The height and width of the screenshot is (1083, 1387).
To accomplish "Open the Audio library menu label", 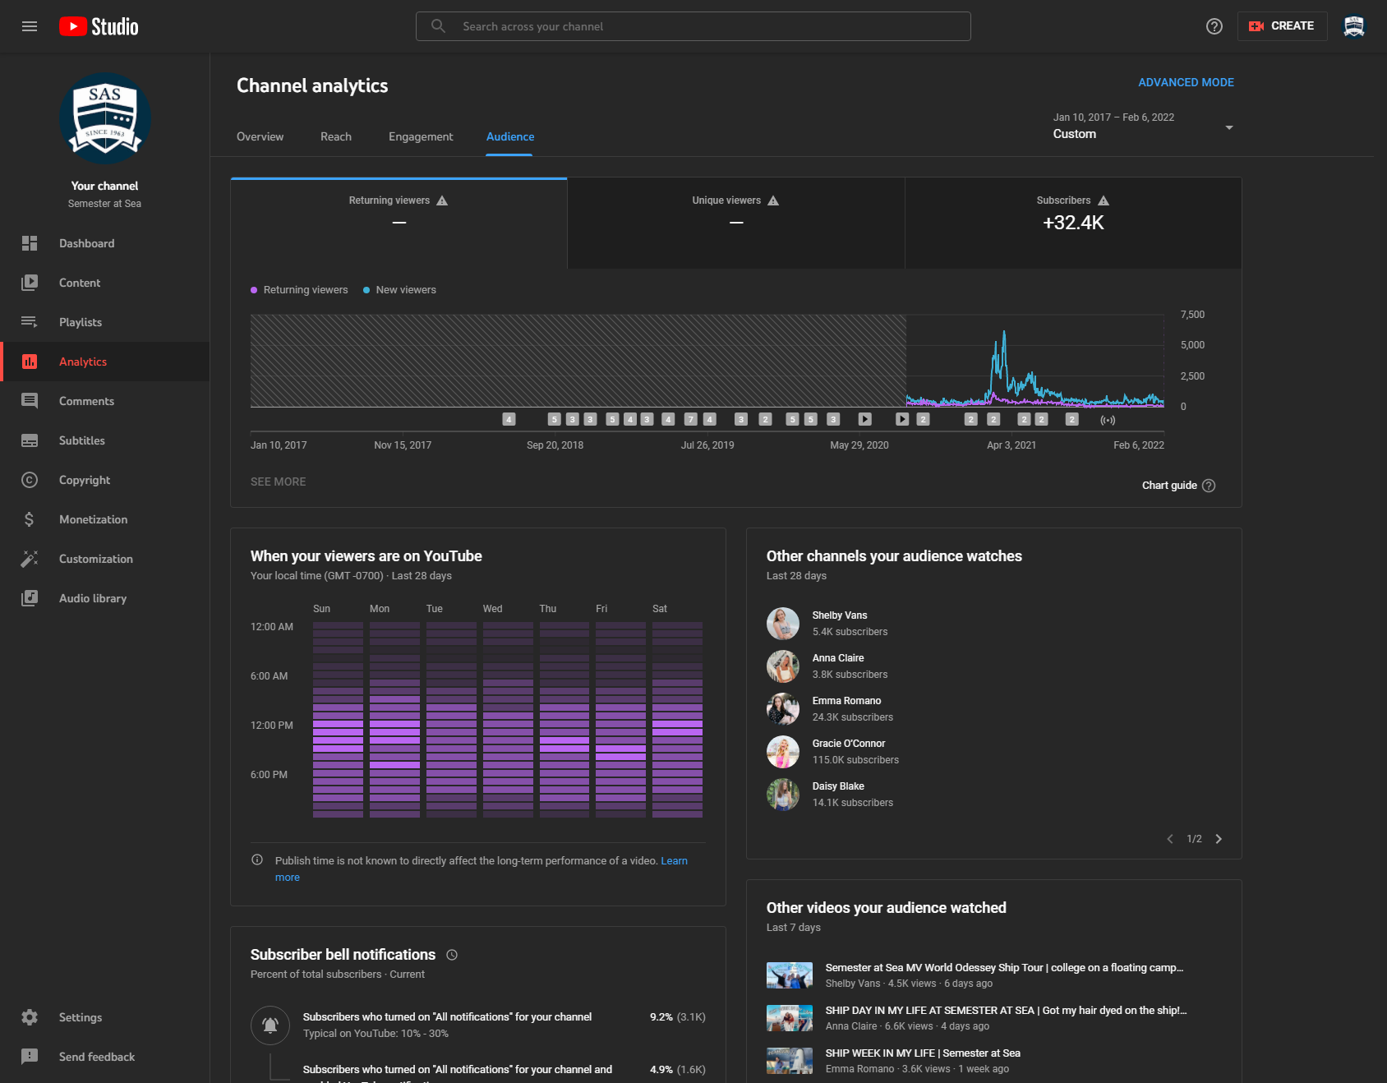I will (93, 598).
